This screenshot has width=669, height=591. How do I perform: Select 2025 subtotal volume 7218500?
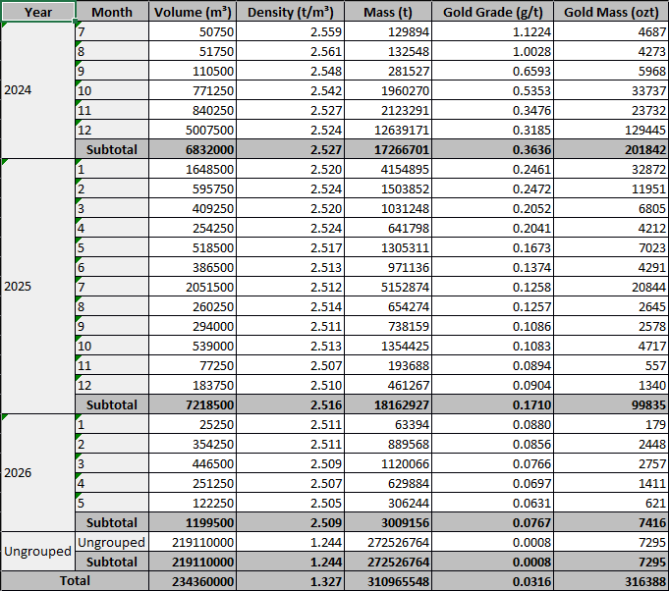point(193,404)
